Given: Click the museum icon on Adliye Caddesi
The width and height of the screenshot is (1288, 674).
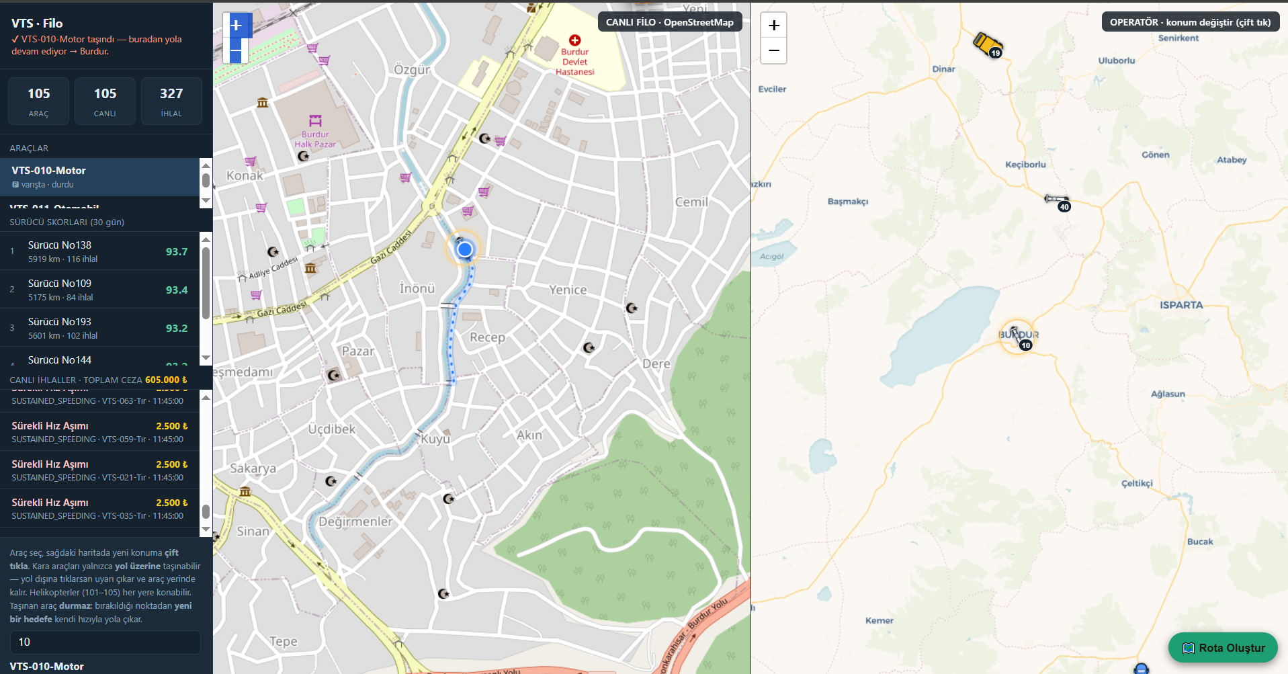Looking at the screenshot, I should click(310, 268).
